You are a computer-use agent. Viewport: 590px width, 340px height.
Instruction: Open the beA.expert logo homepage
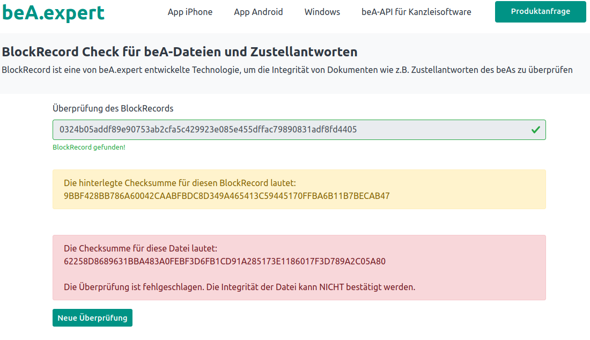pos(53,13)
